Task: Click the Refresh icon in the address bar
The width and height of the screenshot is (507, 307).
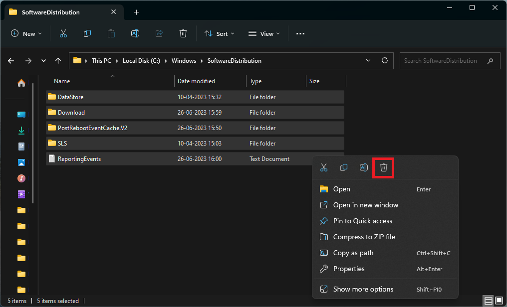Action: click(x=384, y=60)
